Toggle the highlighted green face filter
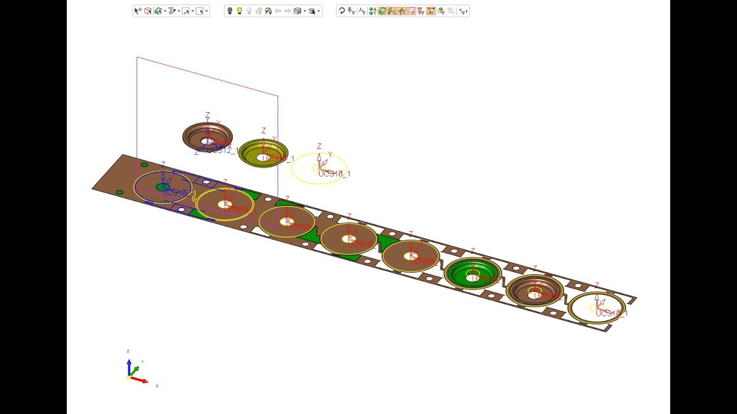The height and width of the screenshot is (414, 737). [x=382, y=11]
